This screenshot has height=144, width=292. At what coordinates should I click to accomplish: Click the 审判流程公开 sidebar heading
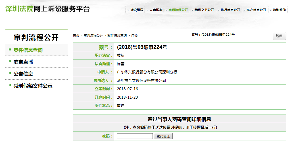click(36, 37)
